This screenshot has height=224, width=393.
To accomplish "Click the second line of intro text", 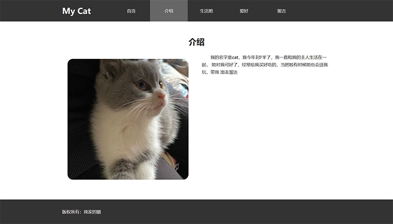I will (x=265, y=65).
